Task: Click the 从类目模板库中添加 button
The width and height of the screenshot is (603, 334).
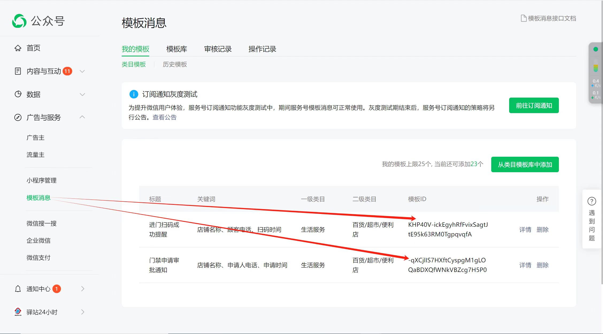Action: pos(525,164)
